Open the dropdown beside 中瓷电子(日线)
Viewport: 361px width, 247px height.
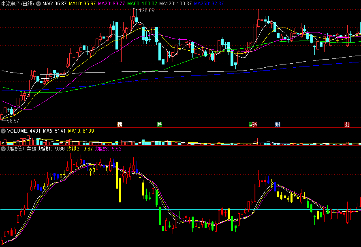point(38,4)
